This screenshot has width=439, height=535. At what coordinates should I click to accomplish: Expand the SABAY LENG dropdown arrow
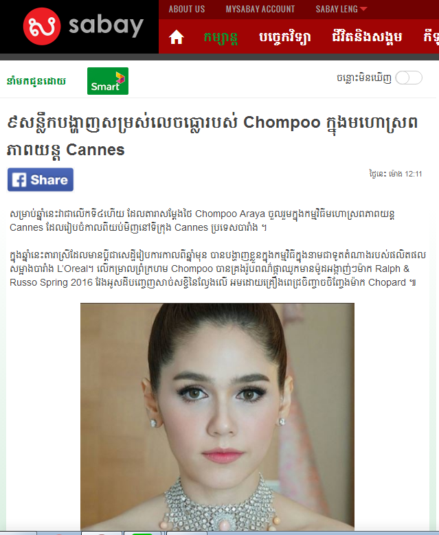tap(363, 9)
